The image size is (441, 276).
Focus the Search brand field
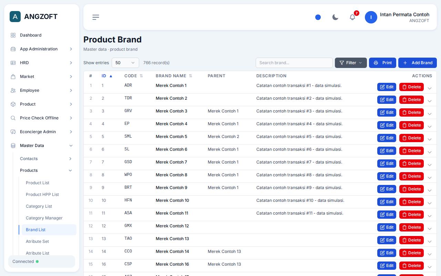click(294, 63)
